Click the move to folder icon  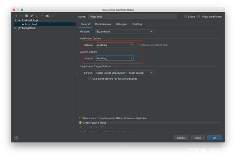point(48,16)
